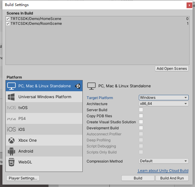Toggle the Deep Profiling checkbox
The image size is (195, 187).
141,140
